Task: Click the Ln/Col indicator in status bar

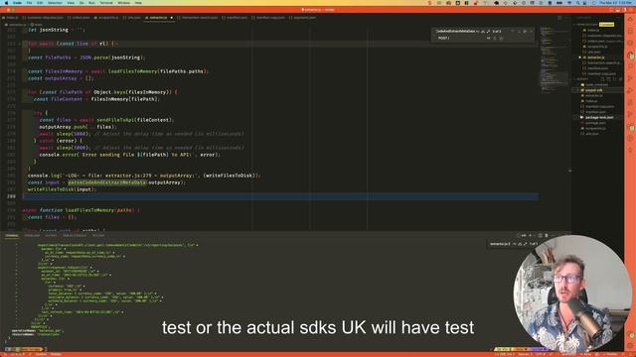Action: (x=504, y=354)
